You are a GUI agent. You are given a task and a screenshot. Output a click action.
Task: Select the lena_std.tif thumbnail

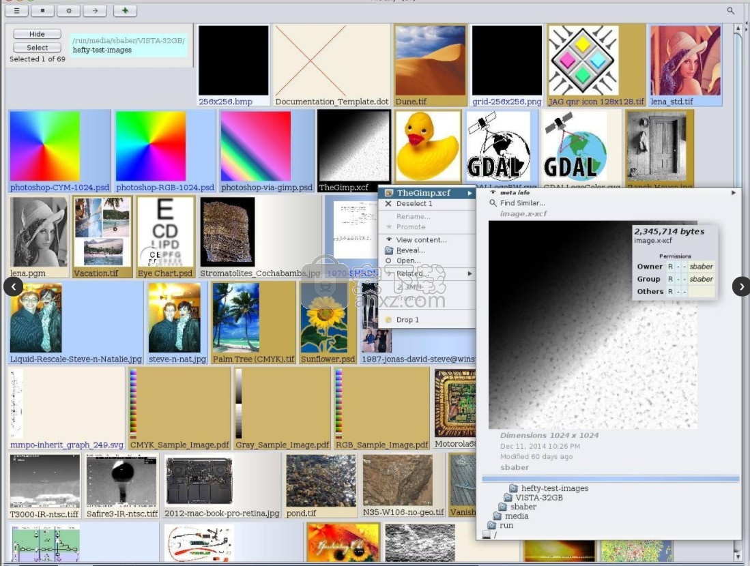pos(685,61)
